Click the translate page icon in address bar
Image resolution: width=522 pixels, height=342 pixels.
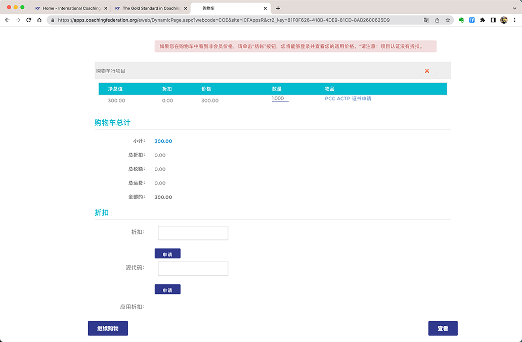(426, 20)
